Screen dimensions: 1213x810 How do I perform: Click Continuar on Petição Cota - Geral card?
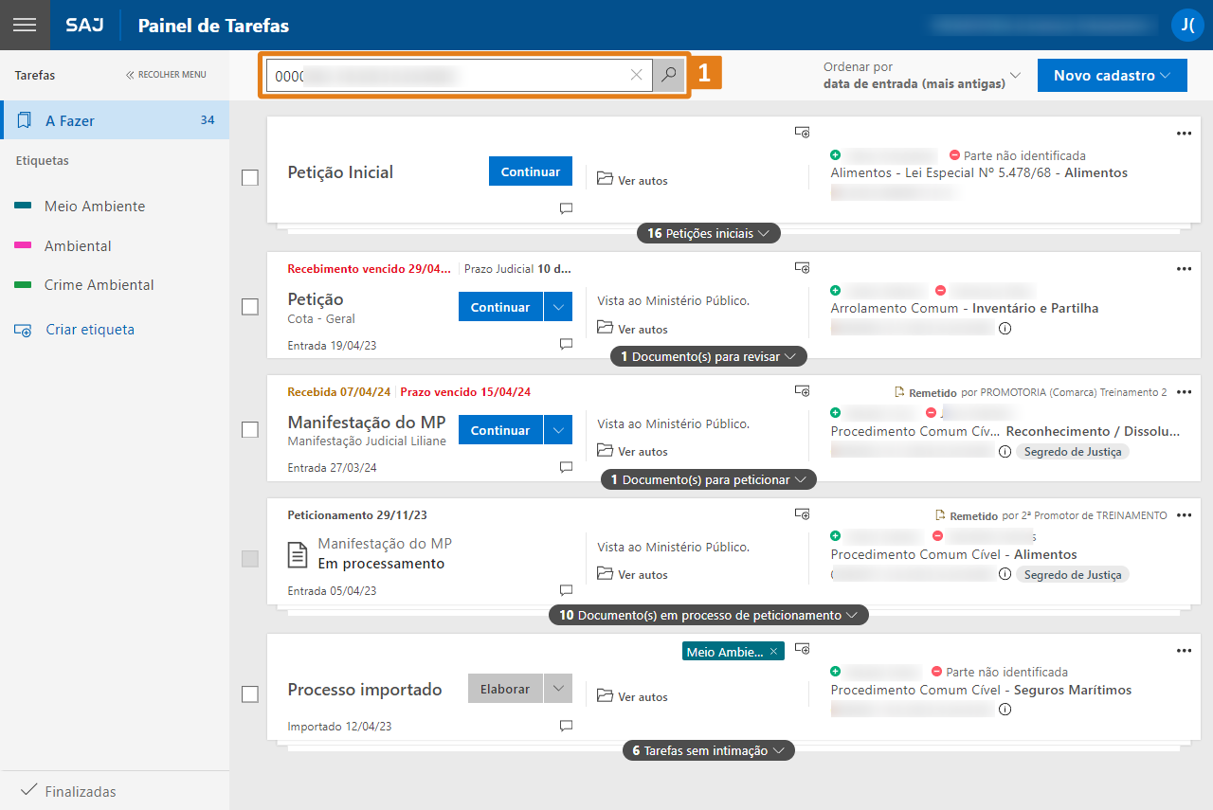500,307
